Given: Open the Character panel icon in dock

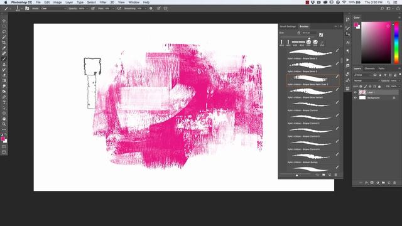Looking at the screenshot, I should click(x=347, y=43).
